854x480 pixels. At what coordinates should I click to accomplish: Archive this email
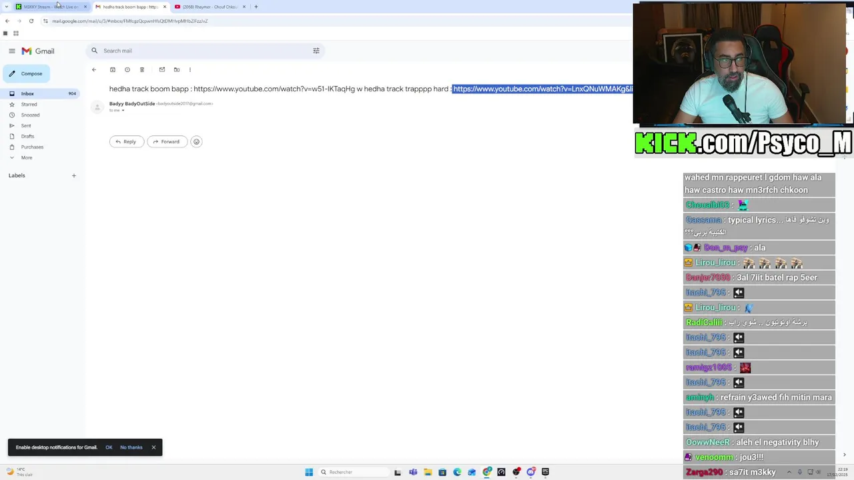click(x=113, y=69)
